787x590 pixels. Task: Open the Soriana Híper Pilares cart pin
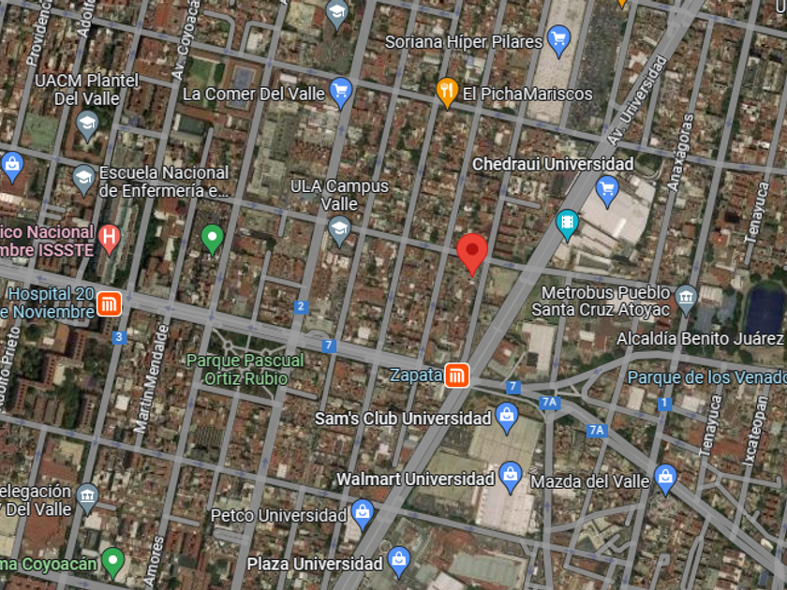558,41
